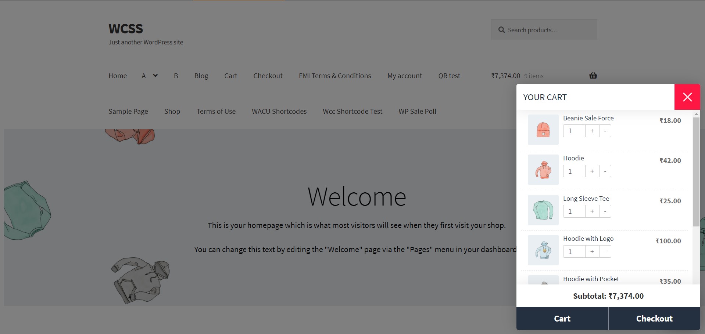Screen dimensions: 705x334
Task: Open Cart from the cart panel footer
Action: tap(562, 318)
